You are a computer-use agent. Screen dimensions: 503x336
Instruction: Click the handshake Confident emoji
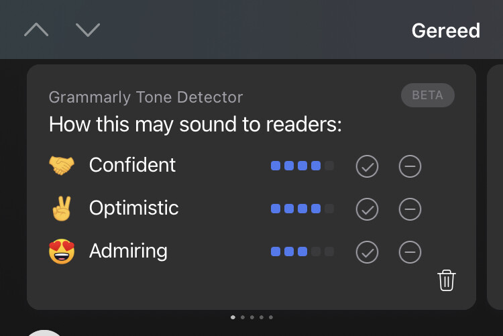click(62, 165)
